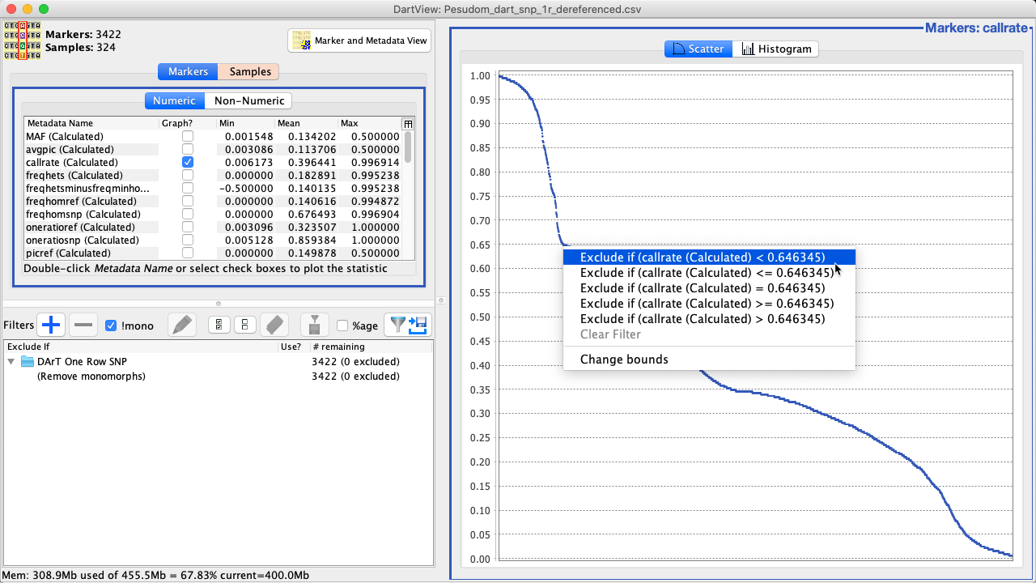Click the remove filter minus icon

coord(83,326)
